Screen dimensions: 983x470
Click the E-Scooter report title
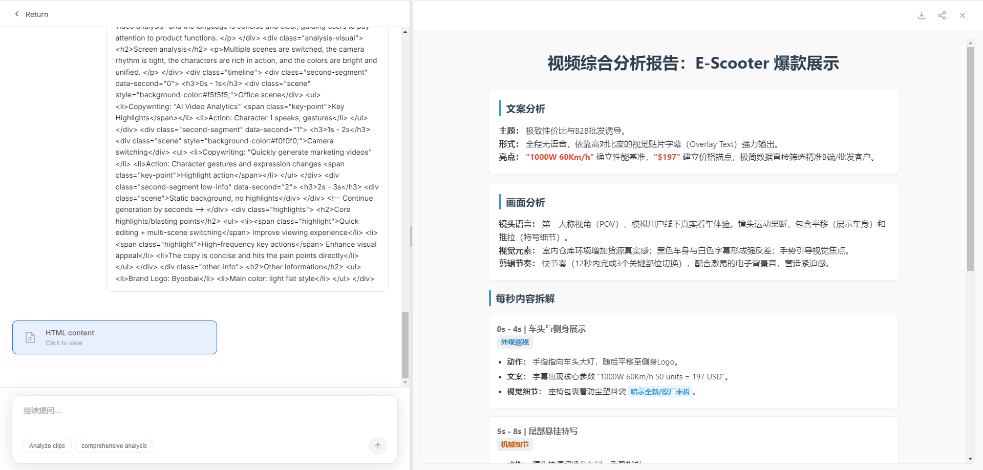click(x=693, y=63)
